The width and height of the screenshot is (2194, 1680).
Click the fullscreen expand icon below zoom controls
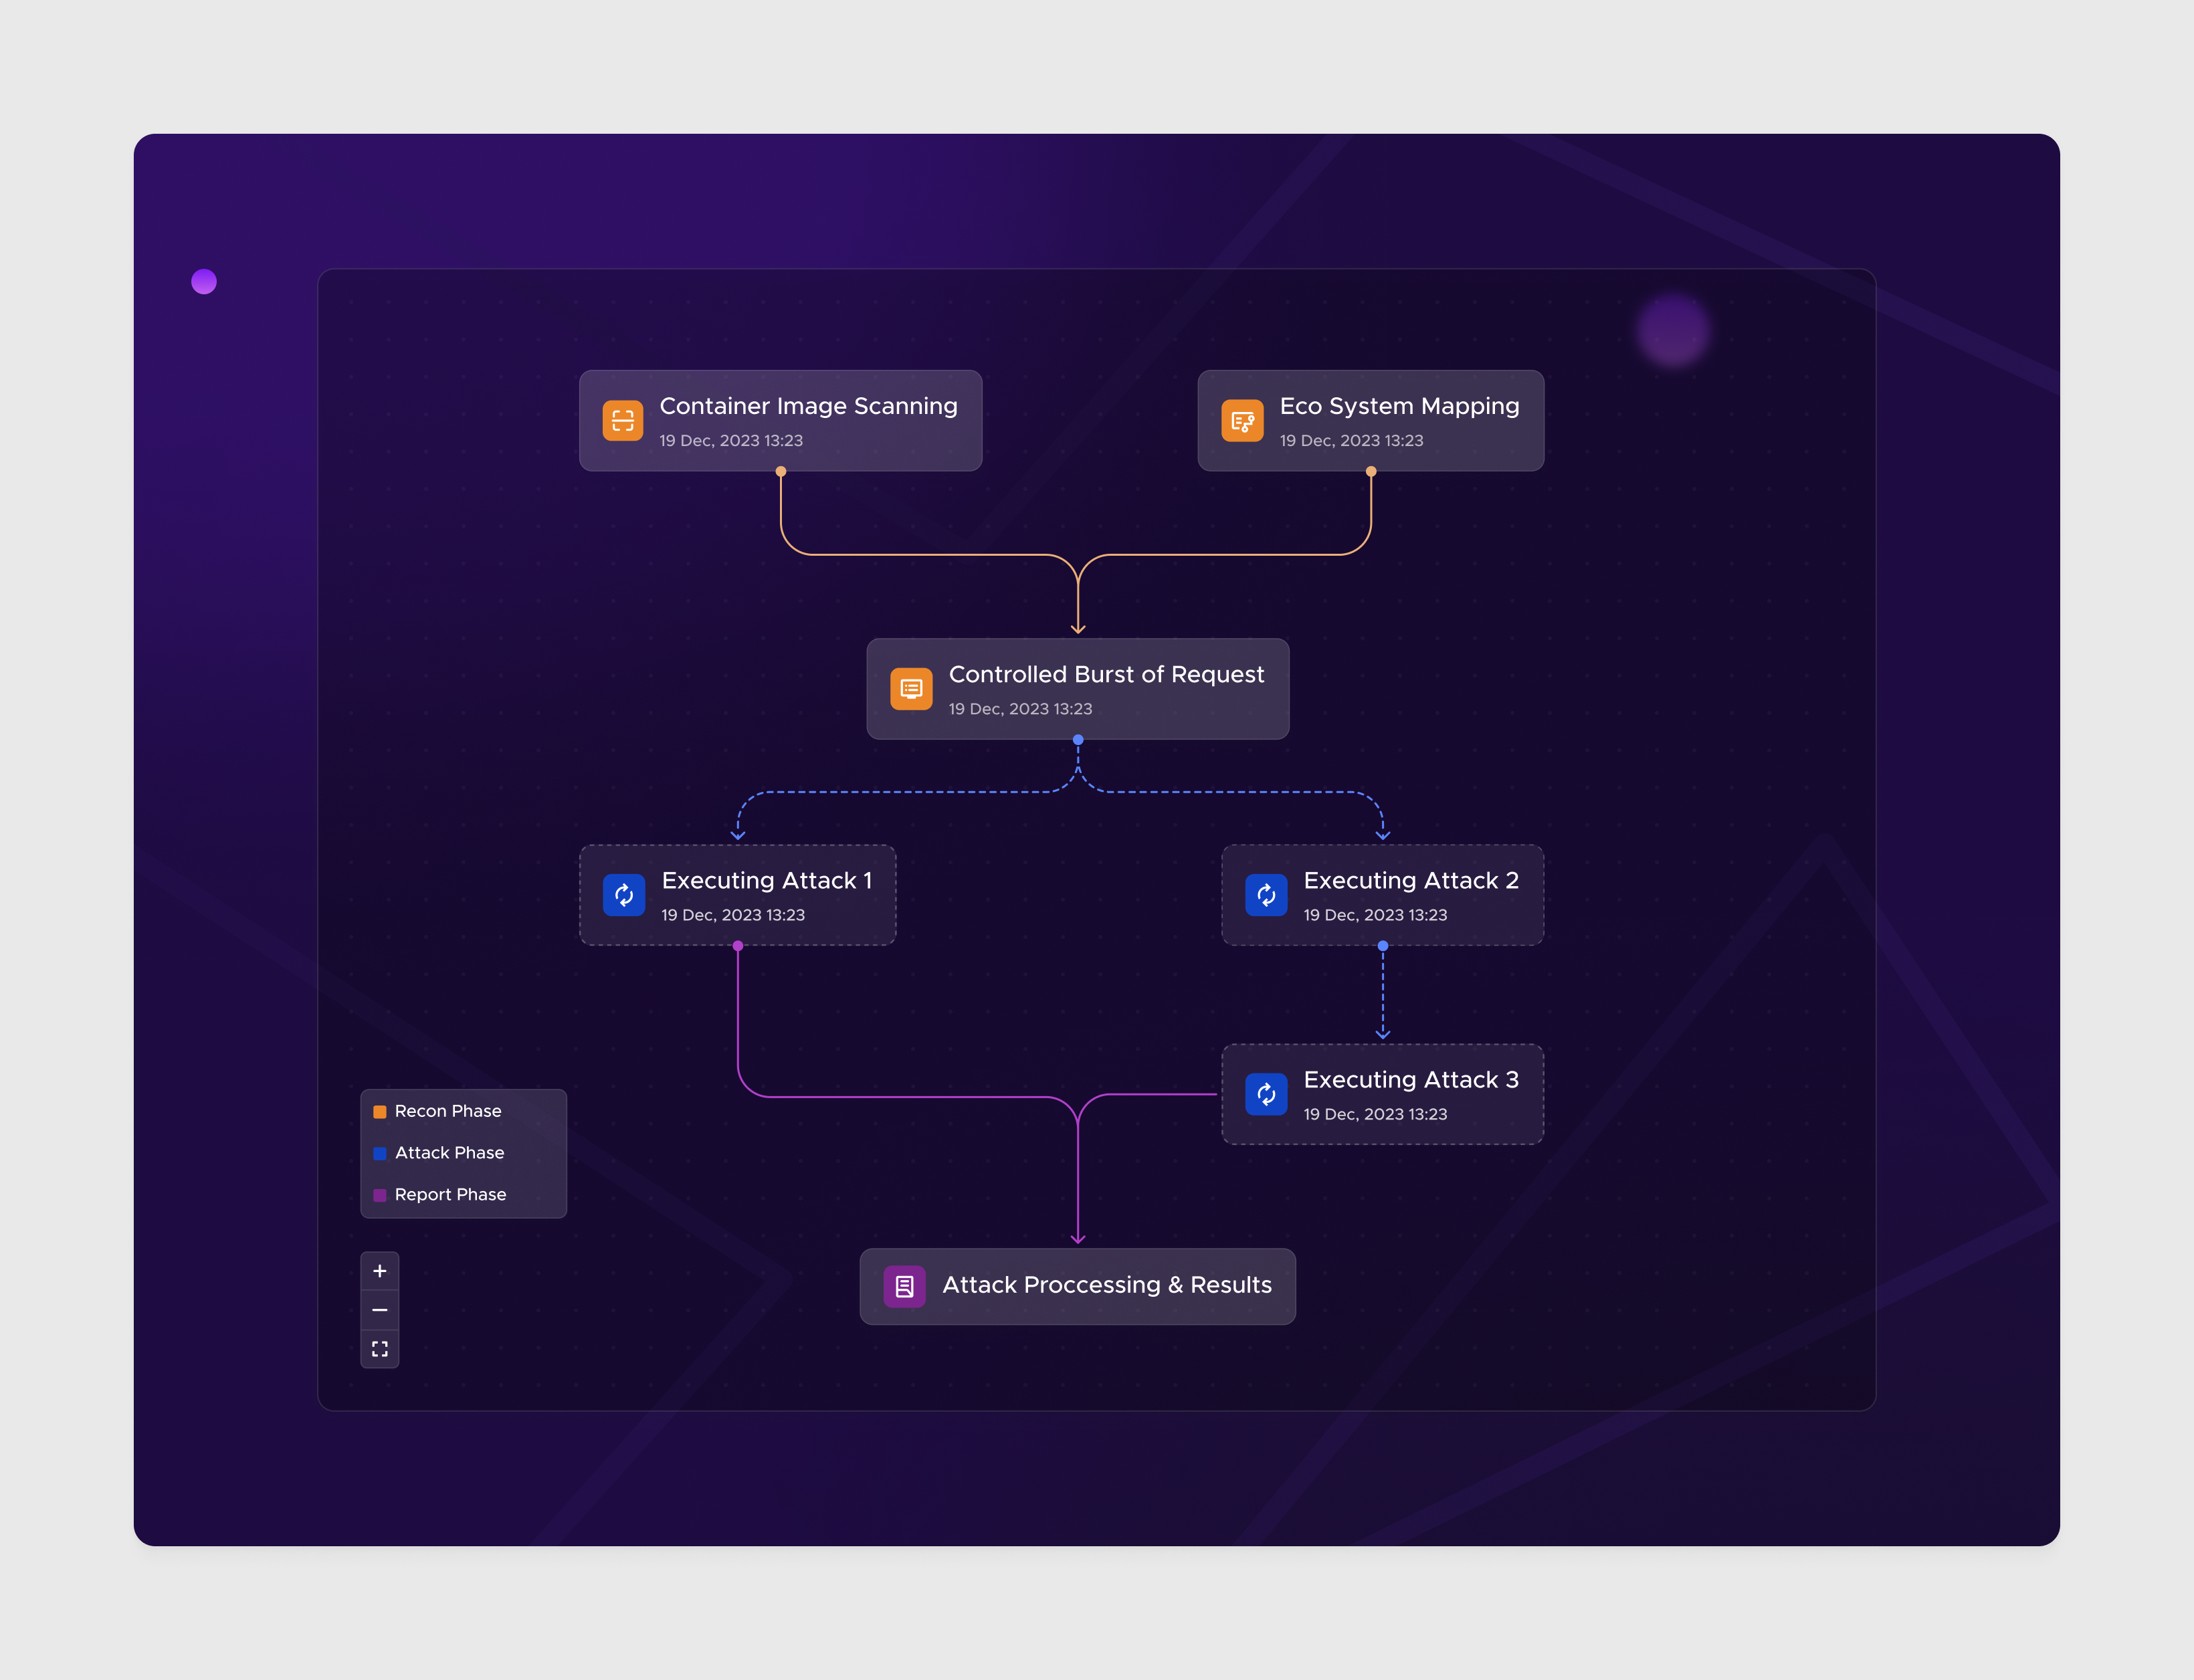[380, 1348]
